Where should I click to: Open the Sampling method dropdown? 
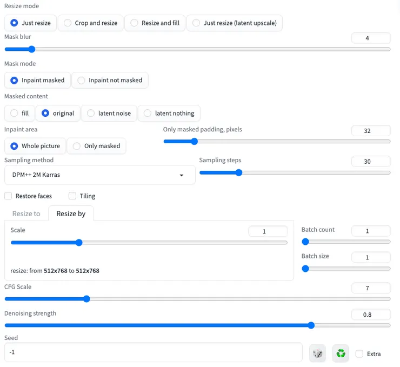click(99, 175)
